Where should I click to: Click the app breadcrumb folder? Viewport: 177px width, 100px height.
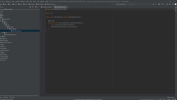5,4
